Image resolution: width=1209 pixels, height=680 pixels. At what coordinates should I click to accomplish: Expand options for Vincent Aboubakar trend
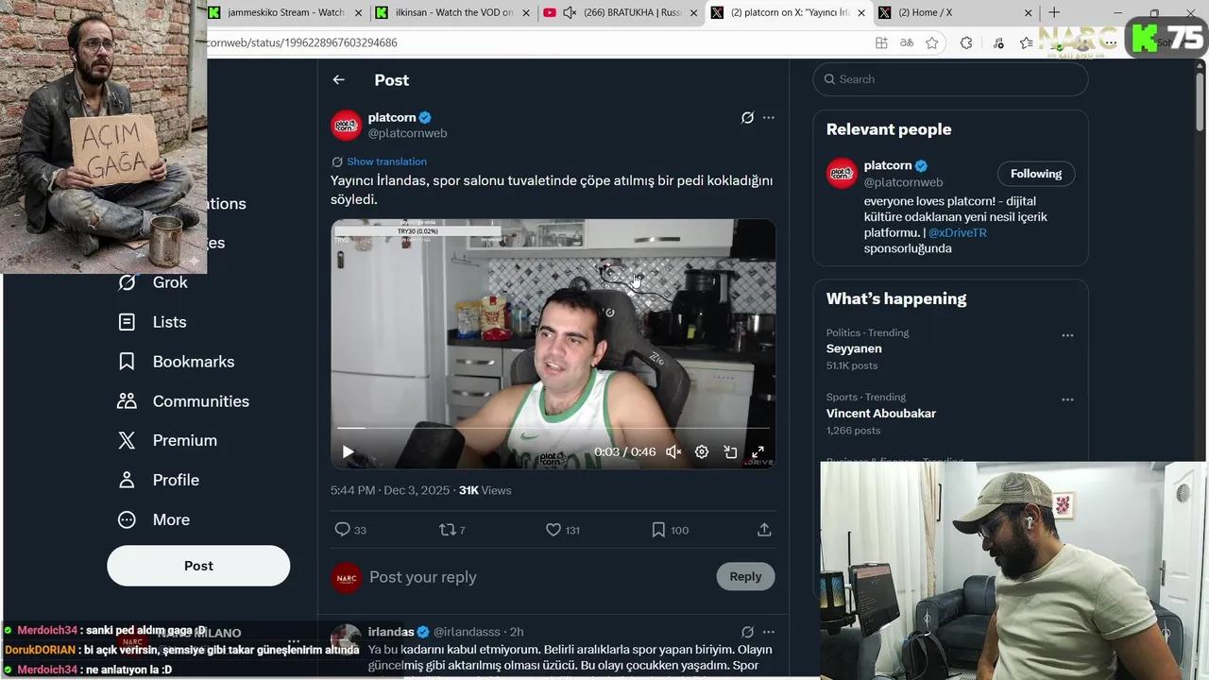tap(1067, 399)
